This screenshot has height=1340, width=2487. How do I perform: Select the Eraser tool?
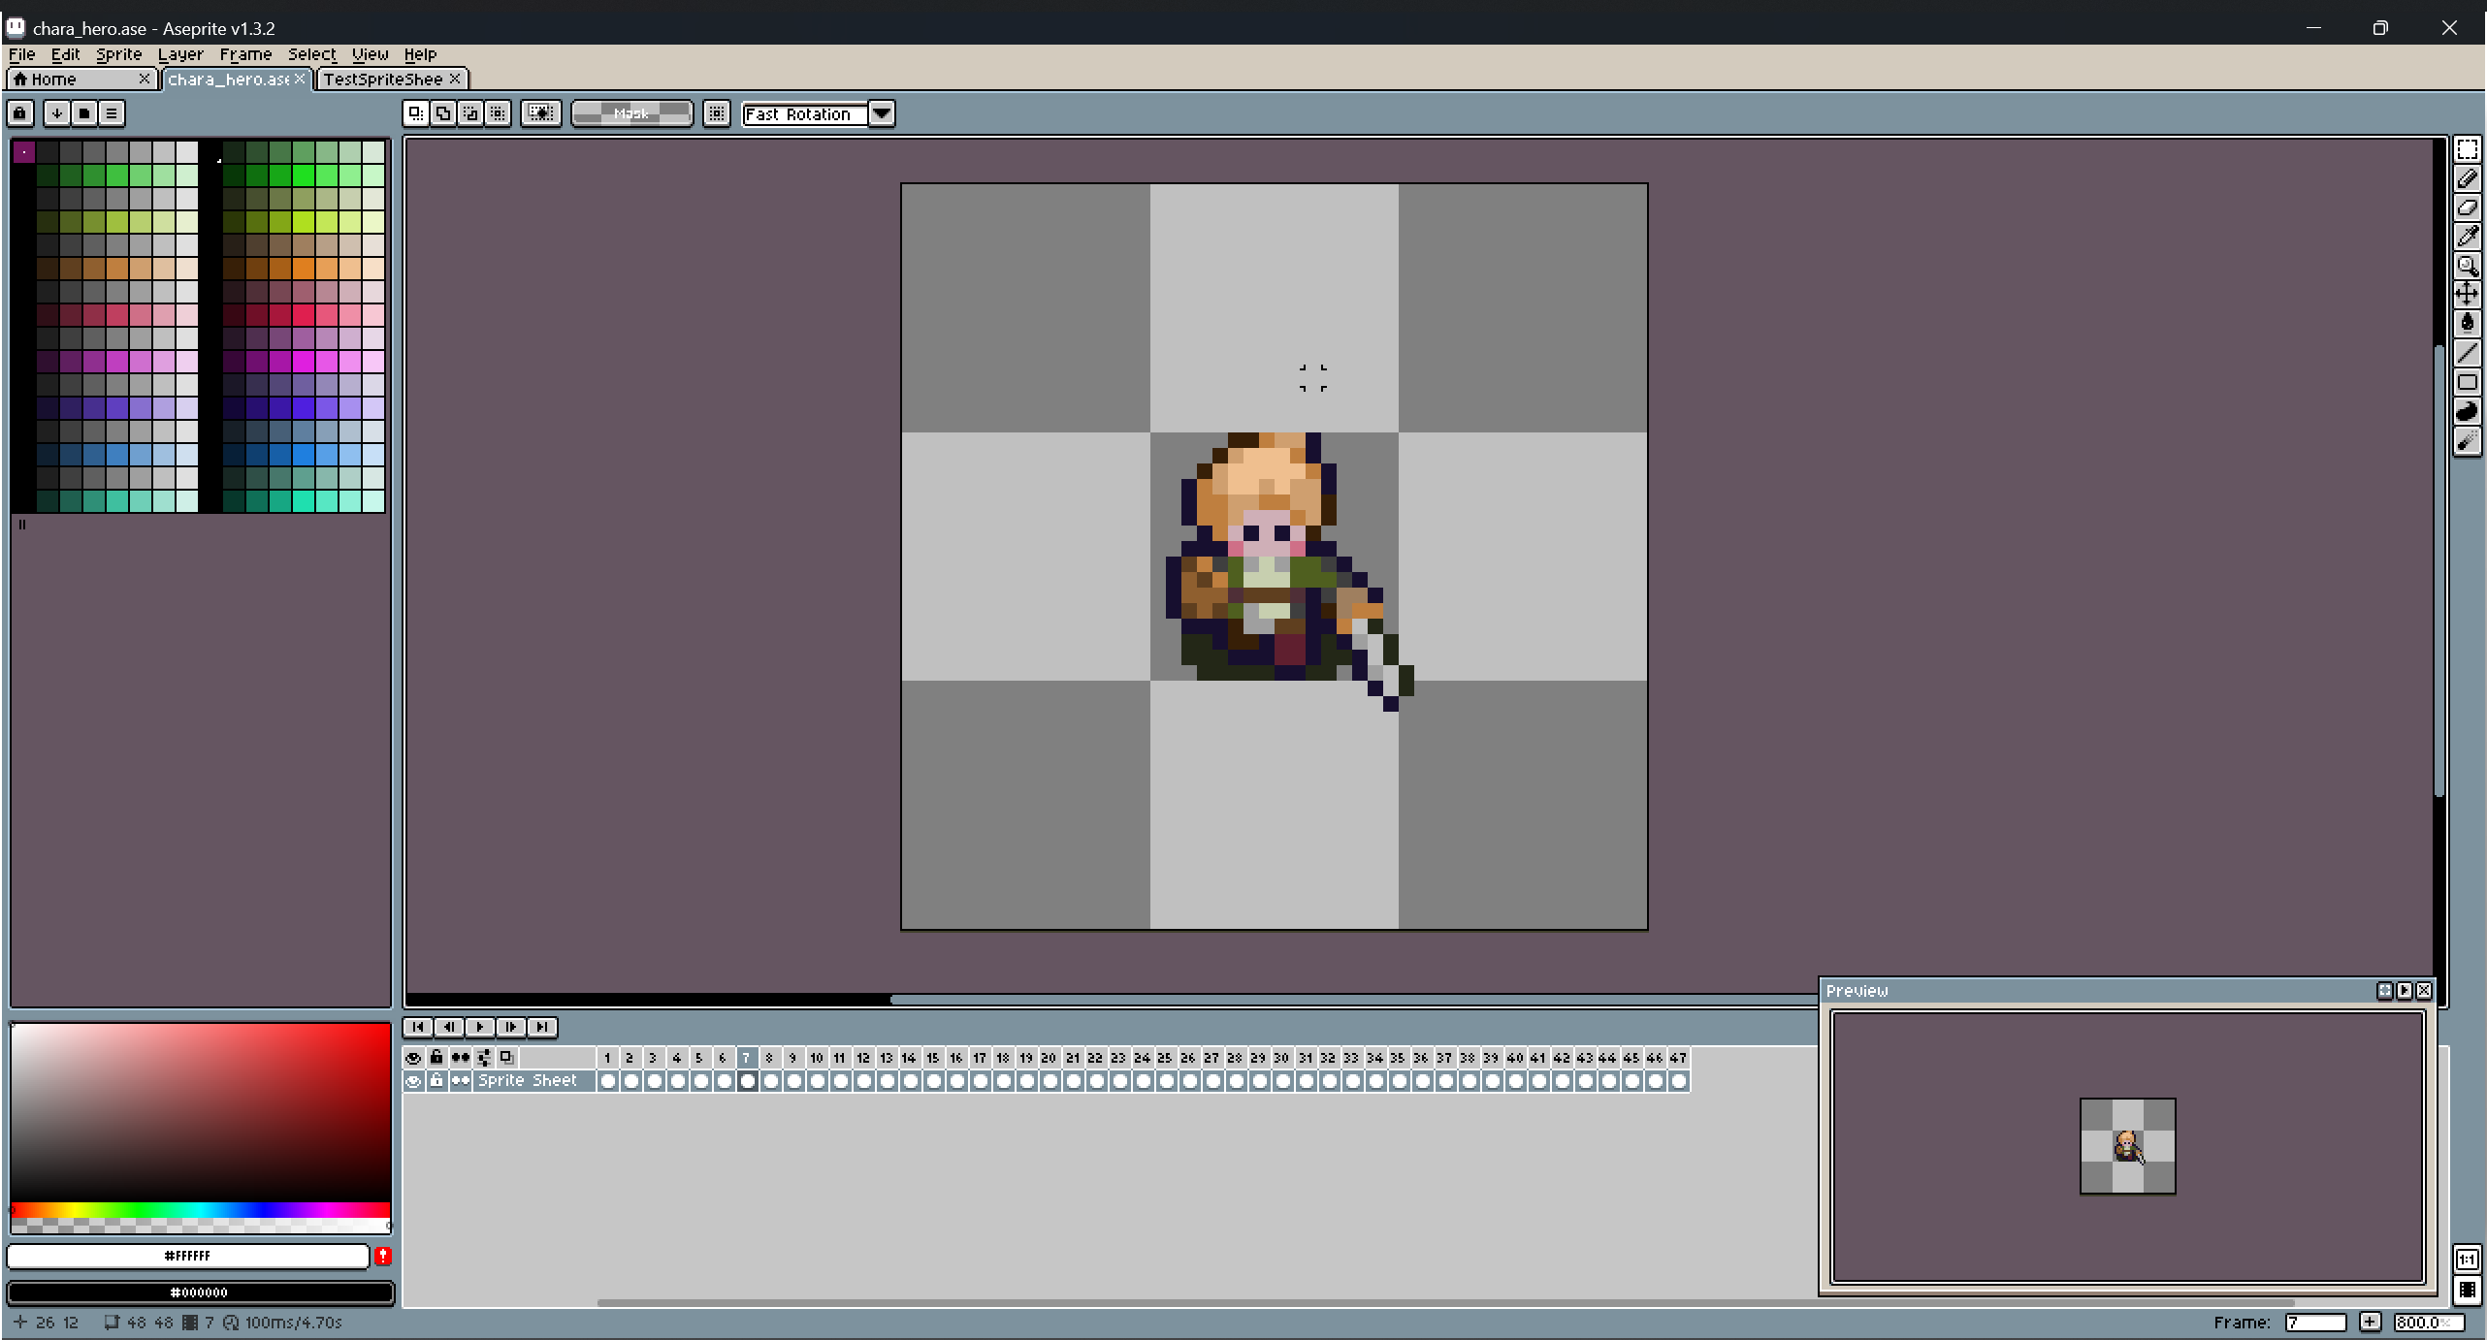pyautogui.click(x=2469, y=207)
